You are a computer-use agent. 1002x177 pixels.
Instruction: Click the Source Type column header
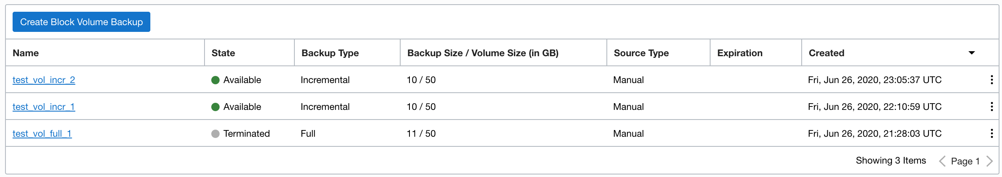641,53
